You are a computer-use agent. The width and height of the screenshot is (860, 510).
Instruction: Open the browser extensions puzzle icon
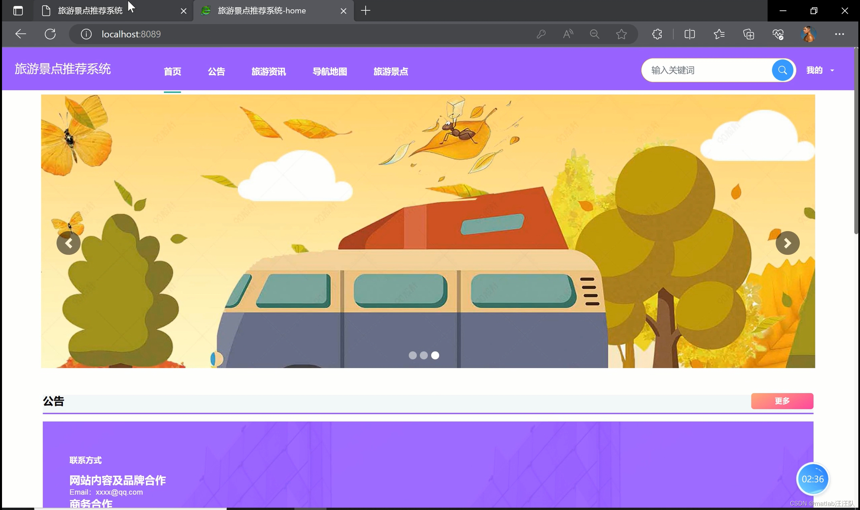pyautogui.click(x=657, y=34)
